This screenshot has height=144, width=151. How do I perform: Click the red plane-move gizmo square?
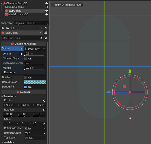[124, 87]
